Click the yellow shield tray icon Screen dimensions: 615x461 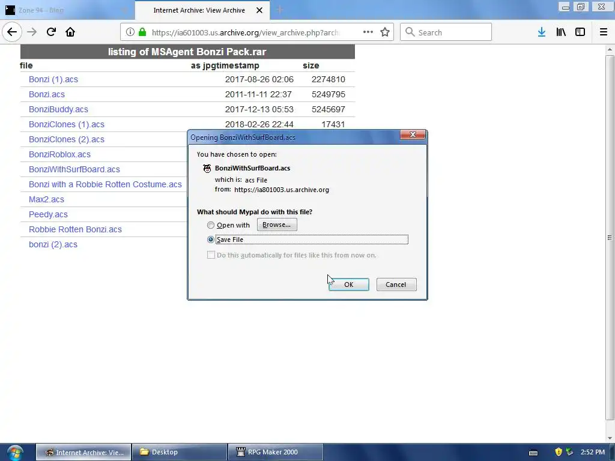(559, 452)
